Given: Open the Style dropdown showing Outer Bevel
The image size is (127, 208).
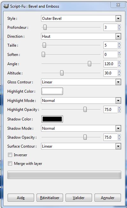Looking at the screenshot, I should [81, 19].
